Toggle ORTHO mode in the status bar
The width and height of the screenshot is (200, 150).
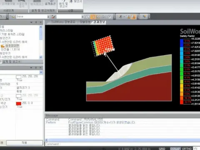pos(187,149)
